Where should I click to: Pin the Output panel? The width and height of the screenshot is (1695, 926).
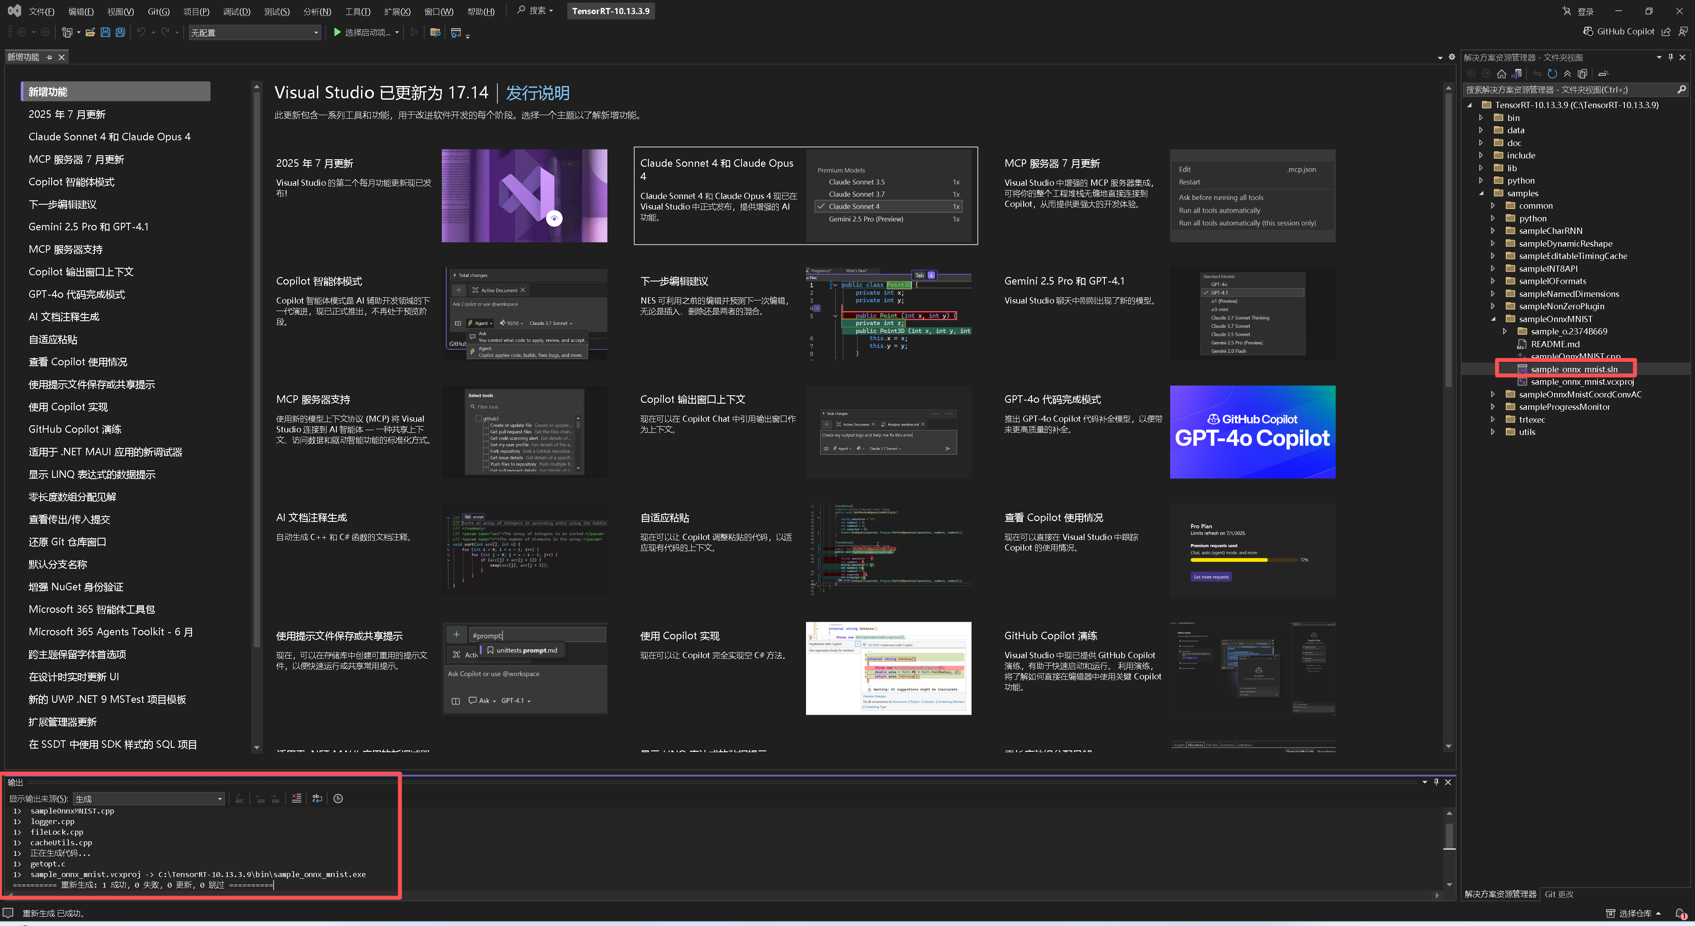pos(1436,782)
